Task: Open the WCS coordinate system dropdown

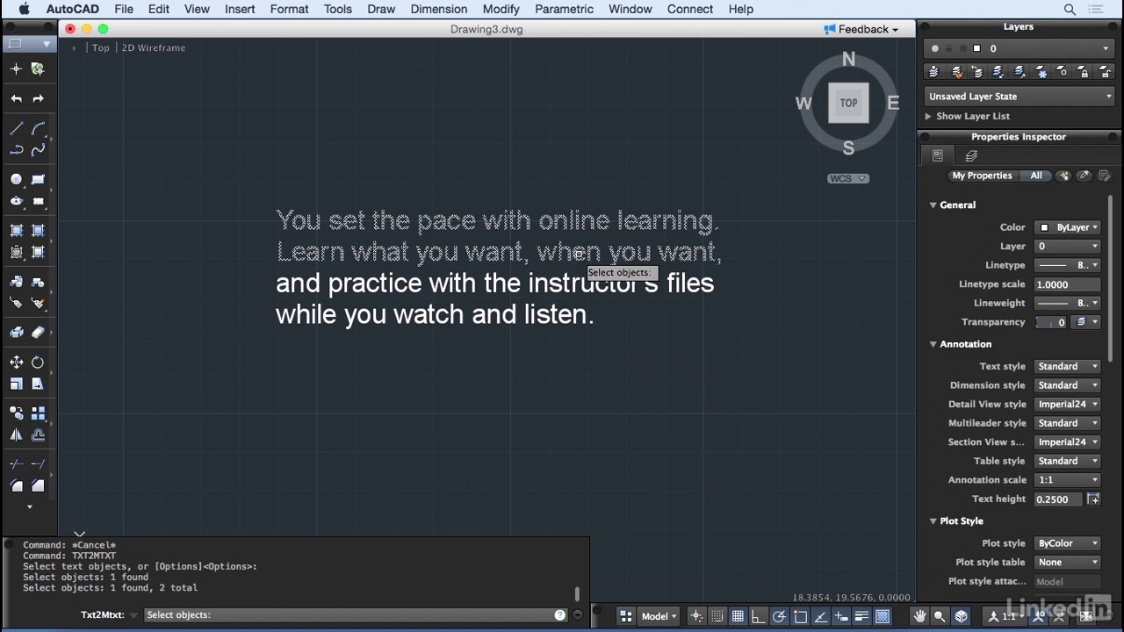Action: pyautogui.click(x=847, y=178)
